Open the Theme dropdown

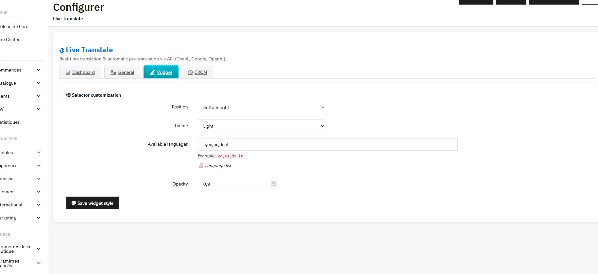pyautogui.click(x=262, y=126)
